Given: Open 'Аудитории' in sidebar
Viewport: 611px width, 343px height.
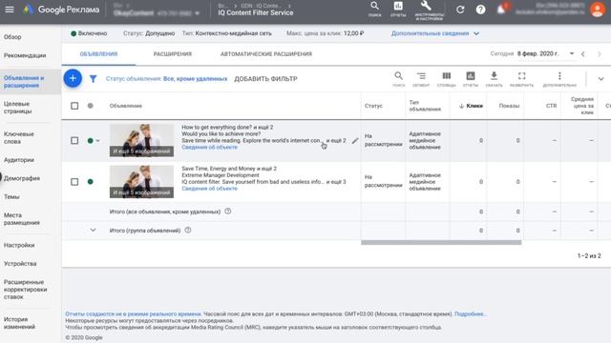Looking at the screenshot, I should coord(19,160).
